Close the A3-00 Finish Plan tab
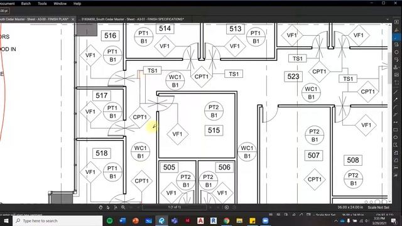This screenshot has height=226, width=402. (73, 19)
